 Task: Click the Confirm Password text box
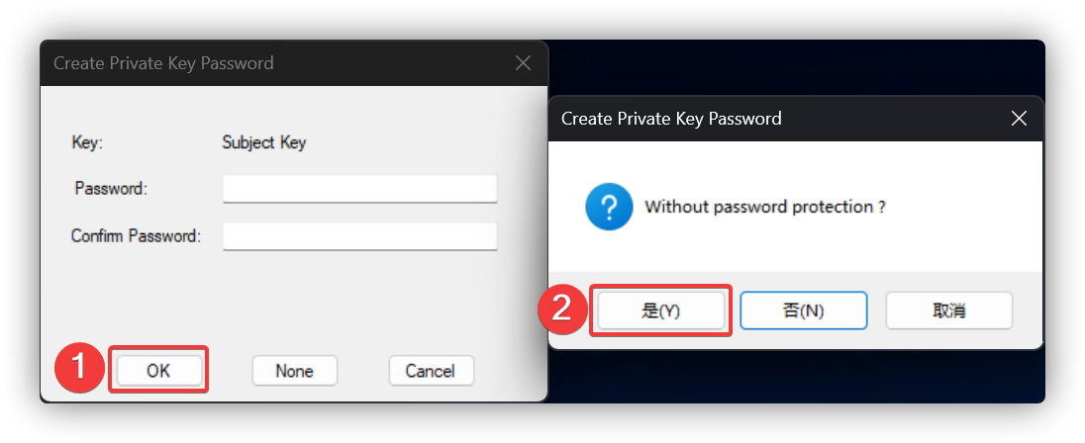(x=359, y=236)
